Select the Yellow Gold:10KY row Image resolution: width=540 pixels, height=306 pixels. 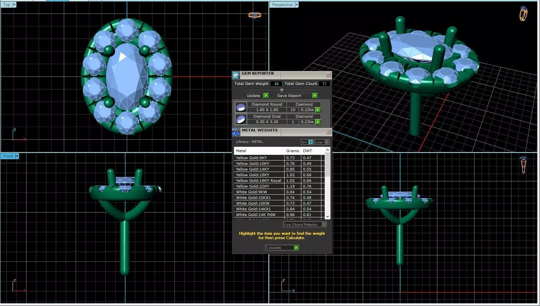pos(279,164)
